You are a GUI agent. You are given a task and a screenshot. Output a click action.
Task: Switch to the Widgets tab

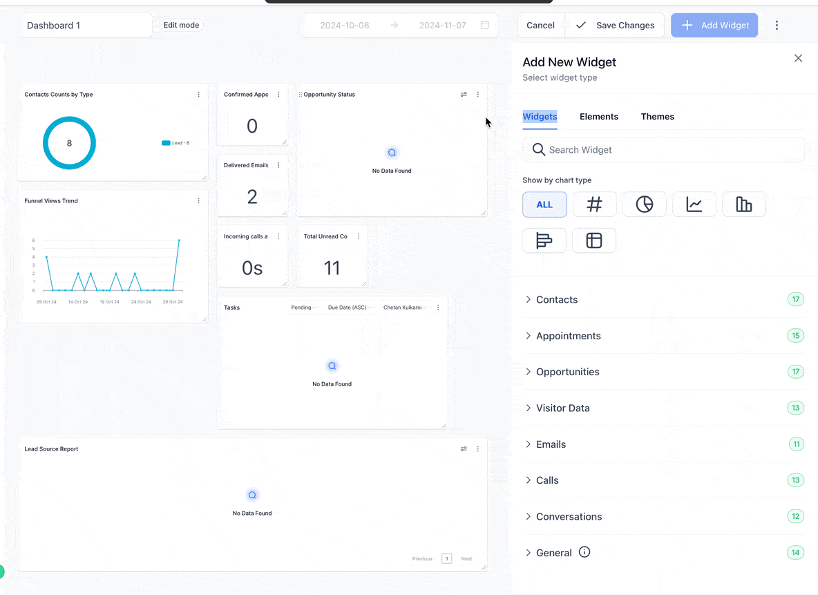tap(540, 116)
